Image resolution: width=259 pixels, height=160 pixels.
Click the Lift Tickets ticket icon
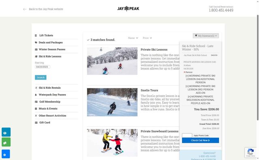click(x=36, y=36)
